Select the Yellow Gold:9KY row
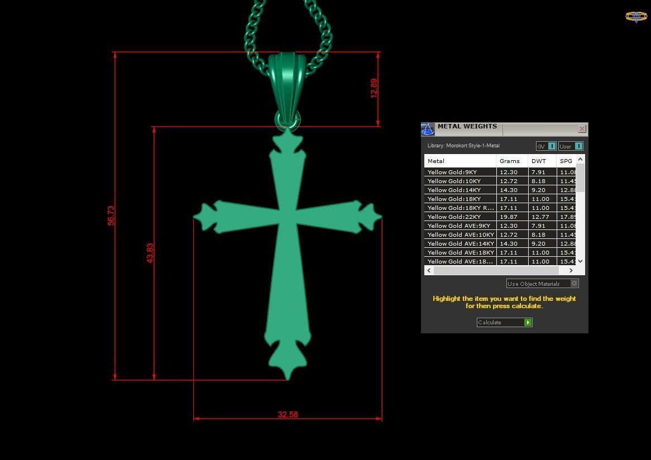 [500, 172]
